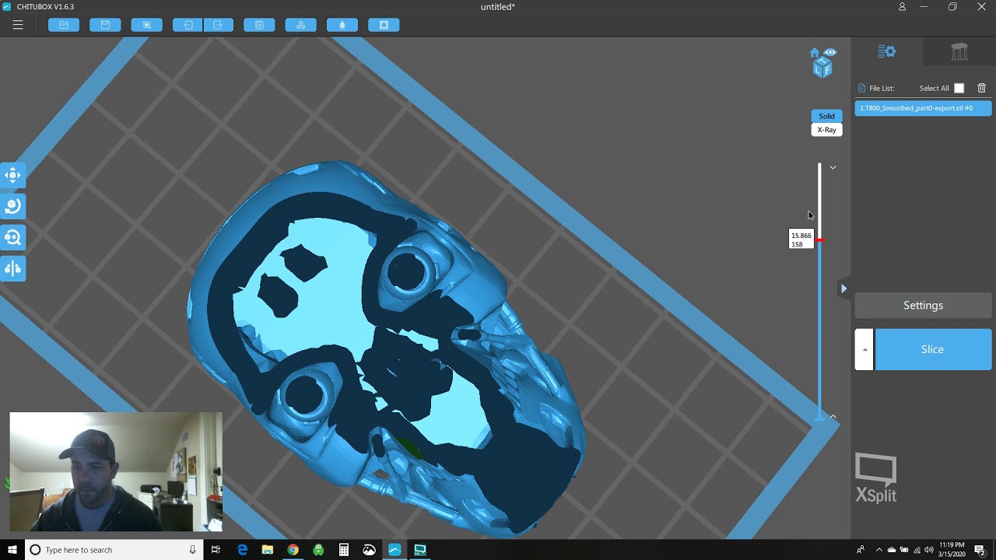
Task: Click the undo (left arrow) toolbar icon
Action: [x=188, y=25]
